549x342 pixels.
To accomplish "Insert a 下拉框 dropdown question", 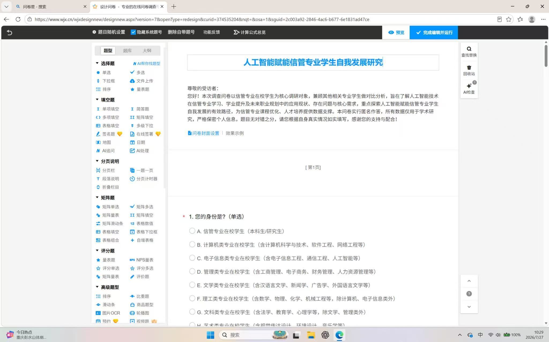I will 105,81.
